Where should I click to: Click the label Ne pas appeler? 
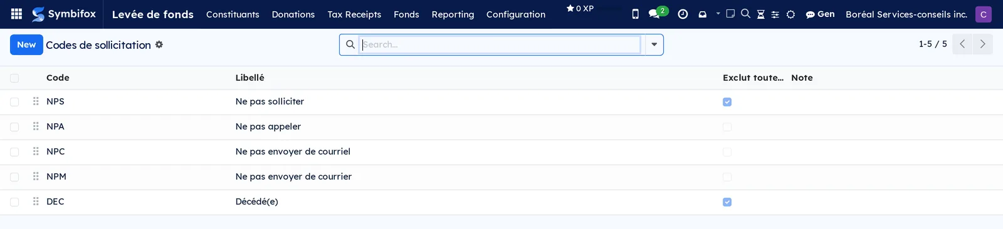(268, 126)
